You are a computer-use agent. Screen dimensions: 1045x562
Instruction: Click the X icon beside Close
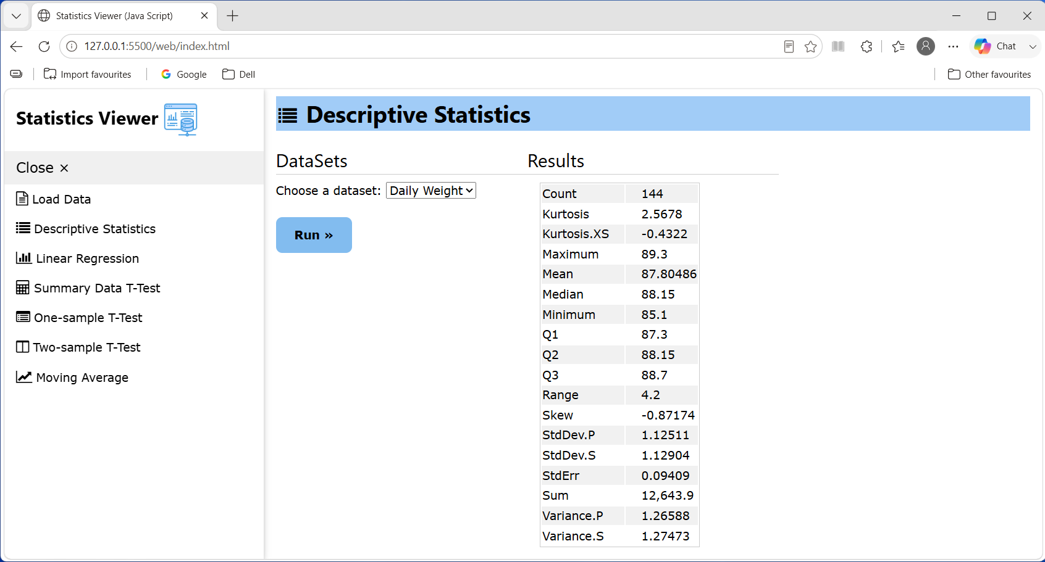coord(64,168)
